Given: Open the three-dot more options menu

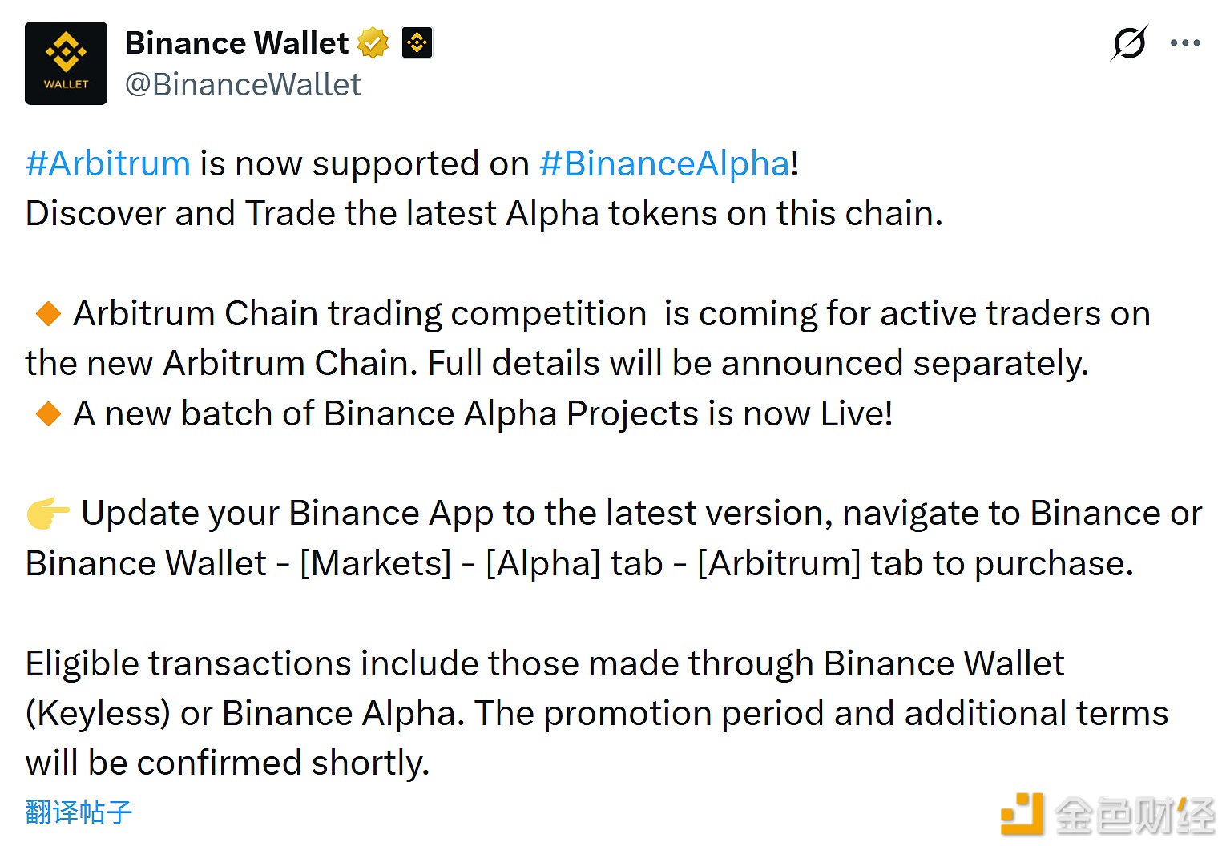Looking at the screenshot, I should click(1184, 43).
